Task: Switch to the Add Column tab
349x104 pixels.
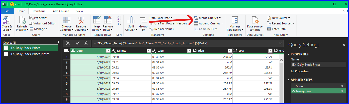Action: [x=61, y=11]
